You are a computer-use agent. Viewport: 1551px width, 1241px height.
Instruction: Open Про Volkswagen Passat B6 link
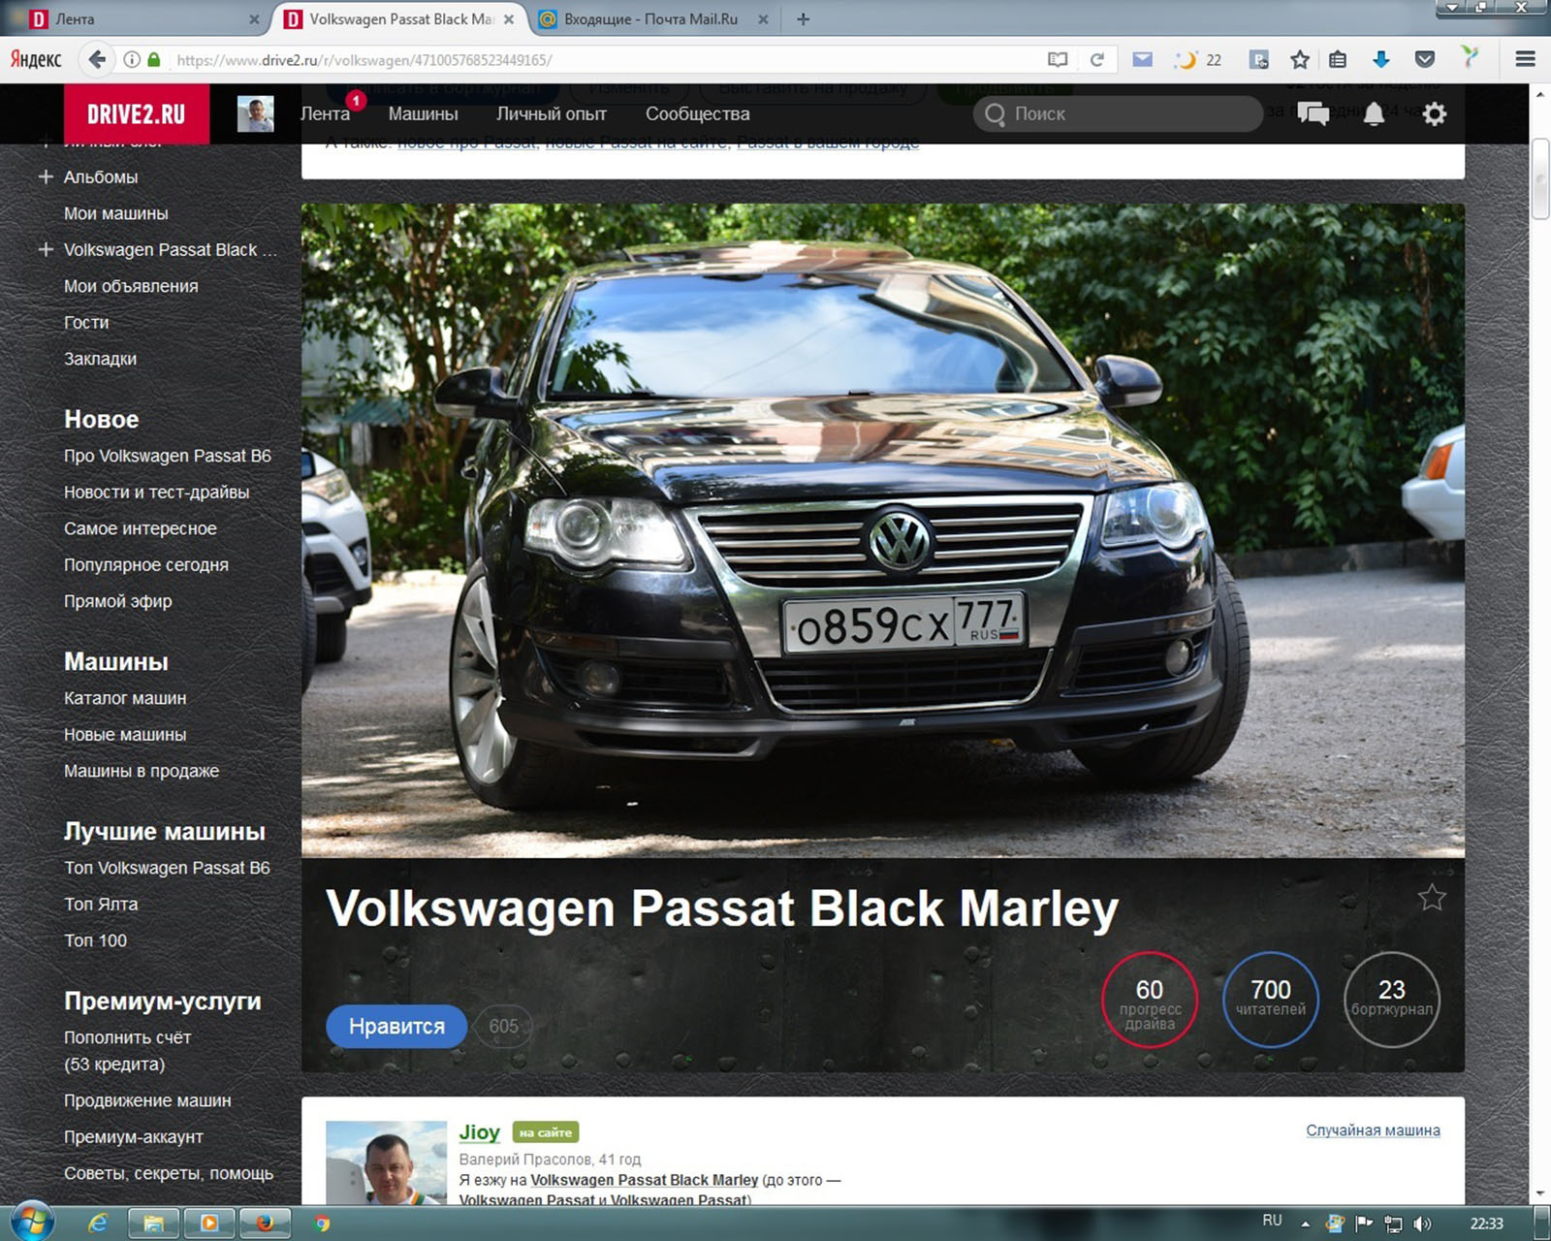(x=168, y=456)
